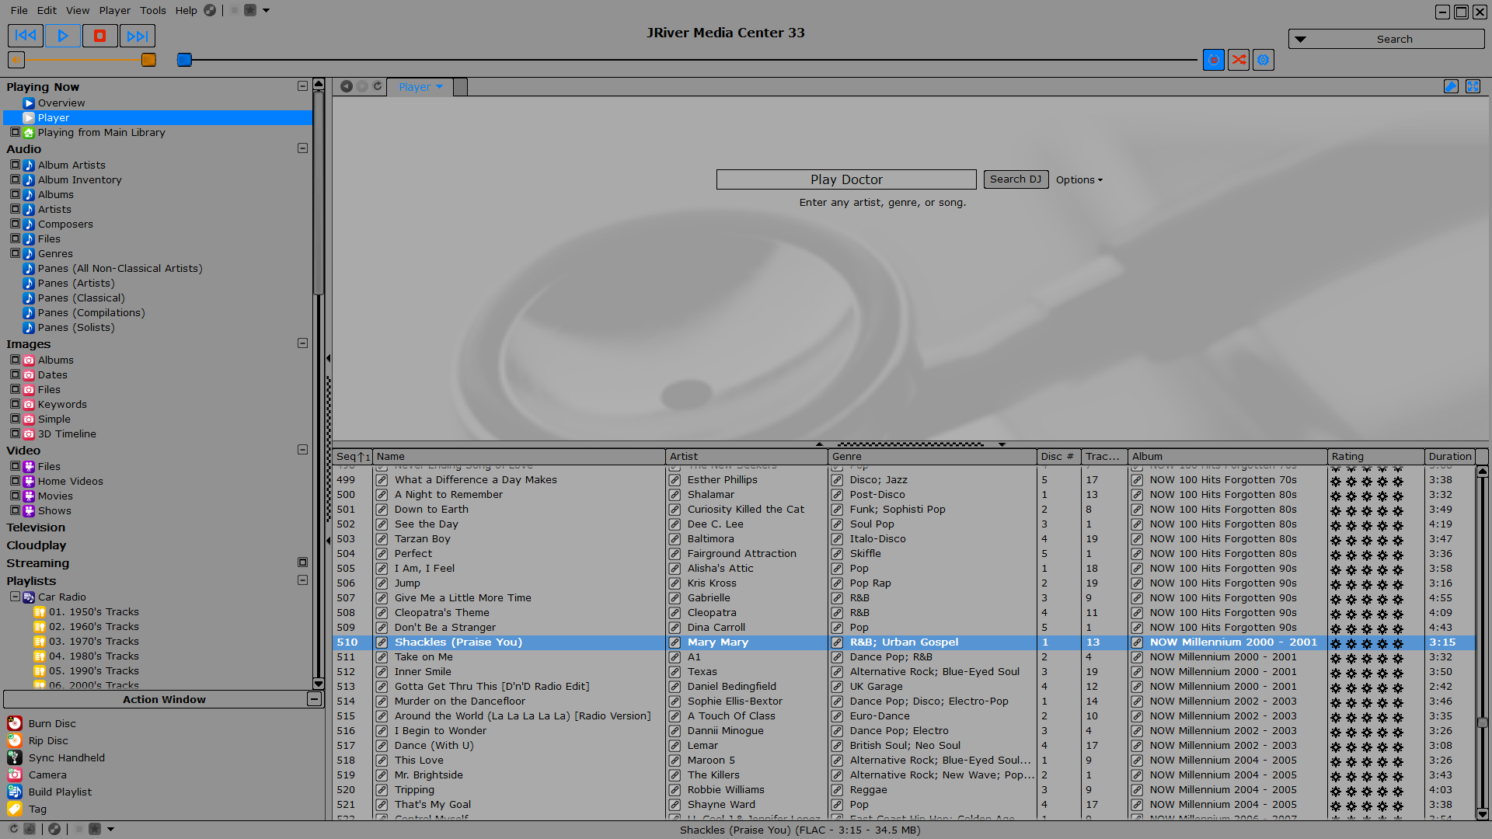Switch to full screen with the expand icon
Screen dimensions: 1492x839
point(1473,86)
